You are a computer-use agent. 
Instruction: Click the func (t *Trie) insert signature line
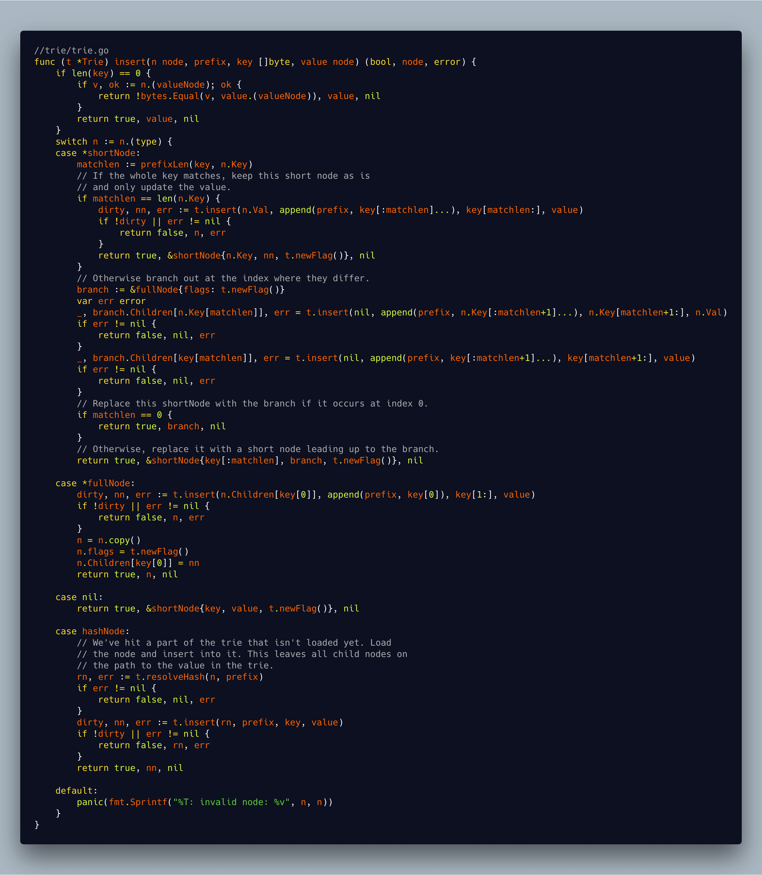pyautogui.click(x=255, y=62)
